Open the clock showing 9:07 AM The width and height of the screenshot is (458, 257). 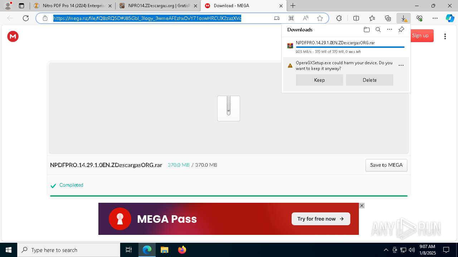click(x=427, y=250)
